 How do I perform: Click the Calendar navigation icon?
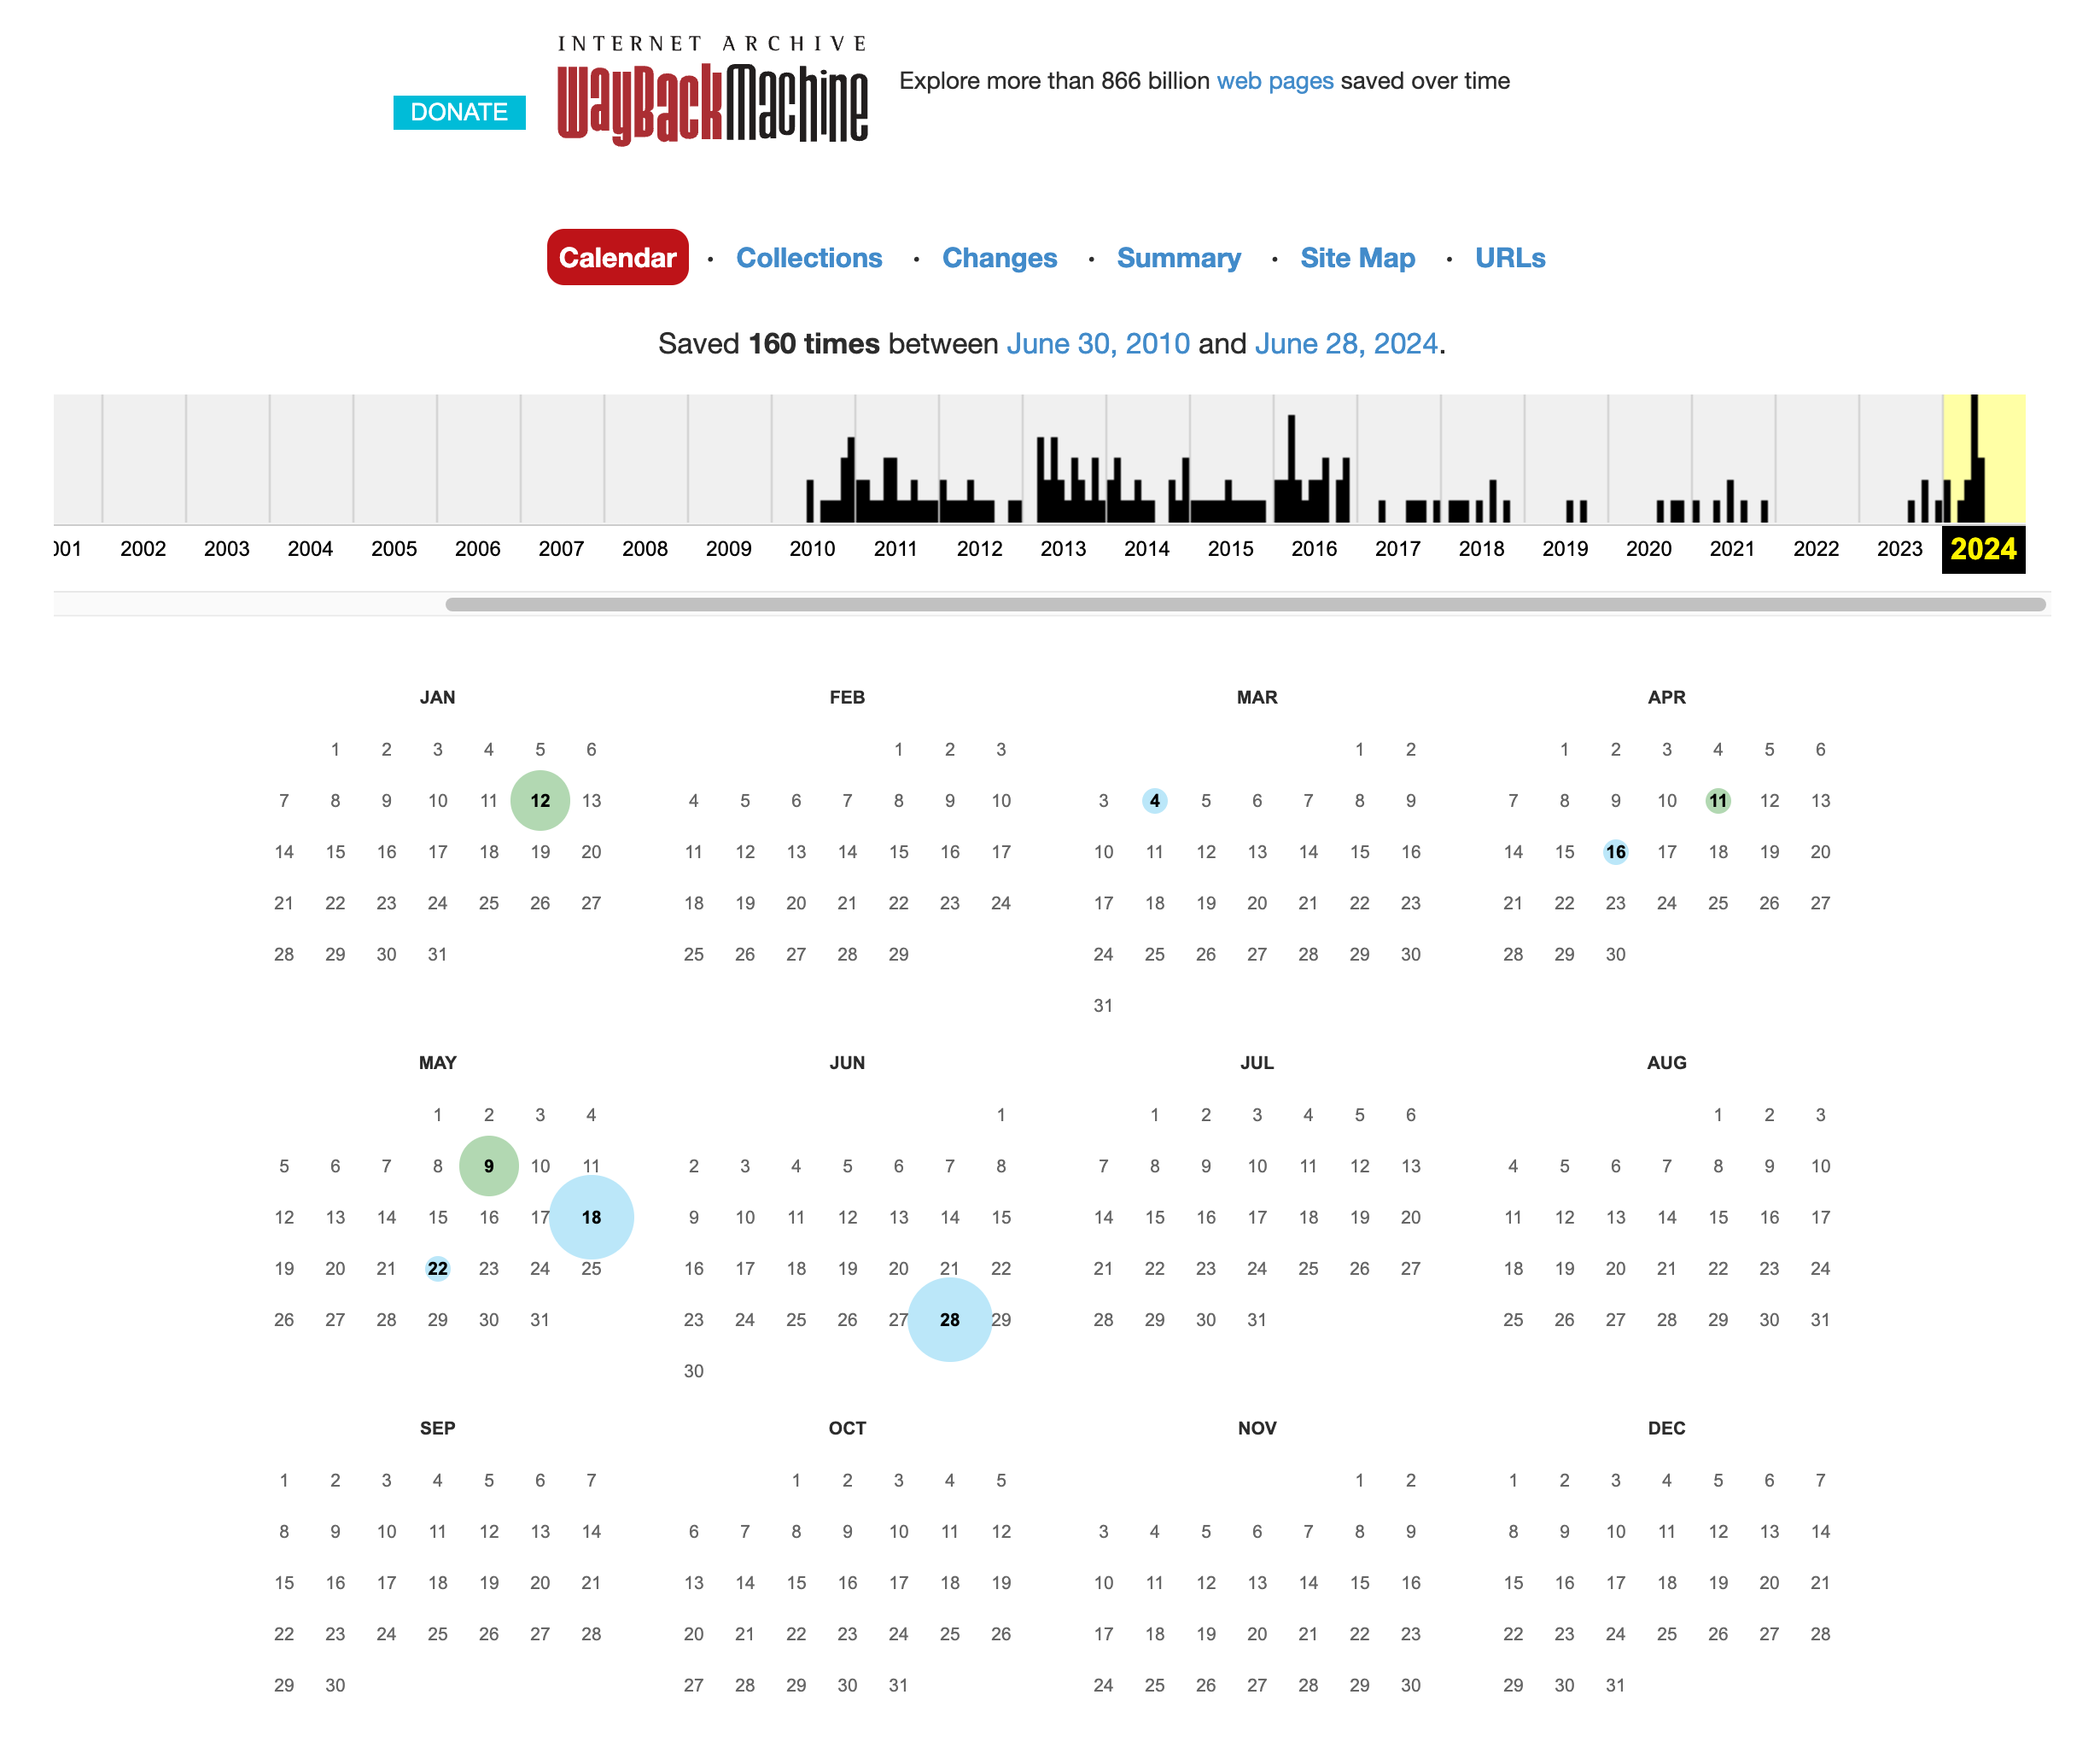pos(617,258)
